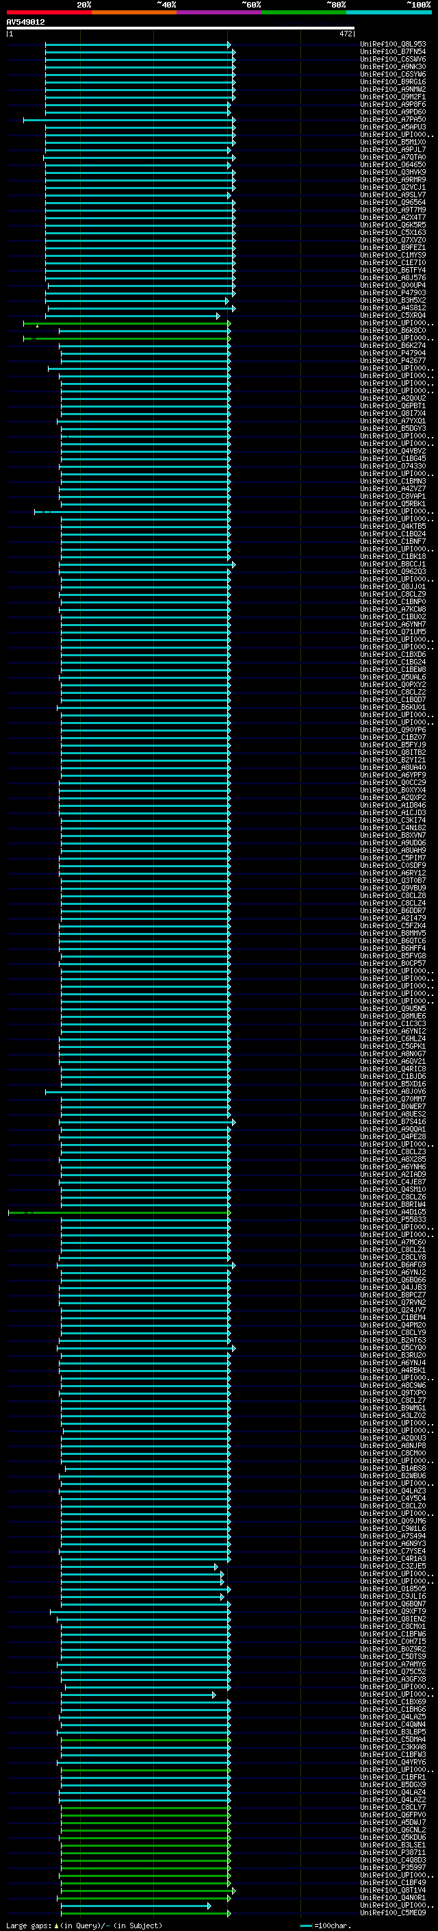This screenshot has height=1931, width=438.
Task: Select hit label UniRef100_A9QQA1
Action: pyautogui.click(x=393, y=1129)
